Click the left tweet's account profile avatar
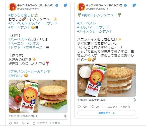The height and width of the screenshot is (128, 146). coord(12,7)
